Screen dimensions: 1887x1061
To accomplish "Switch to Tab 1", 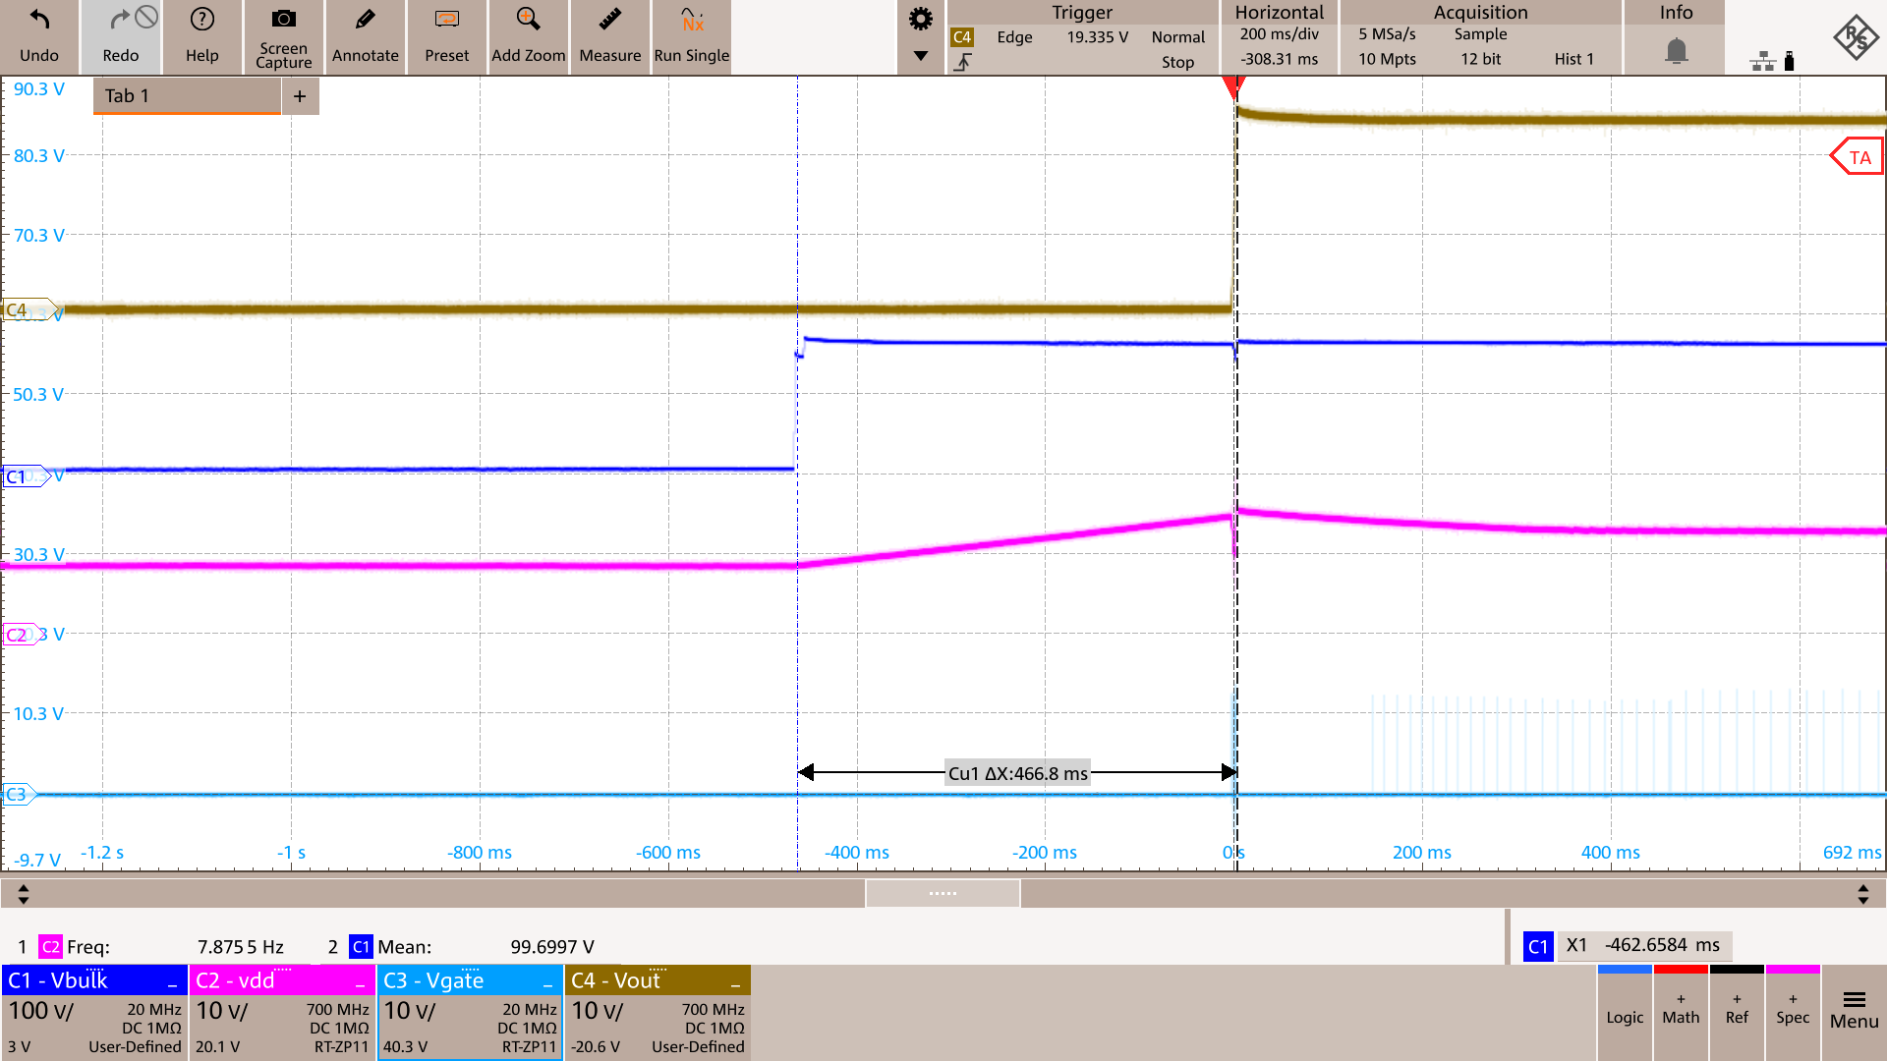I will pyautogui.click(x=185, y=95).
